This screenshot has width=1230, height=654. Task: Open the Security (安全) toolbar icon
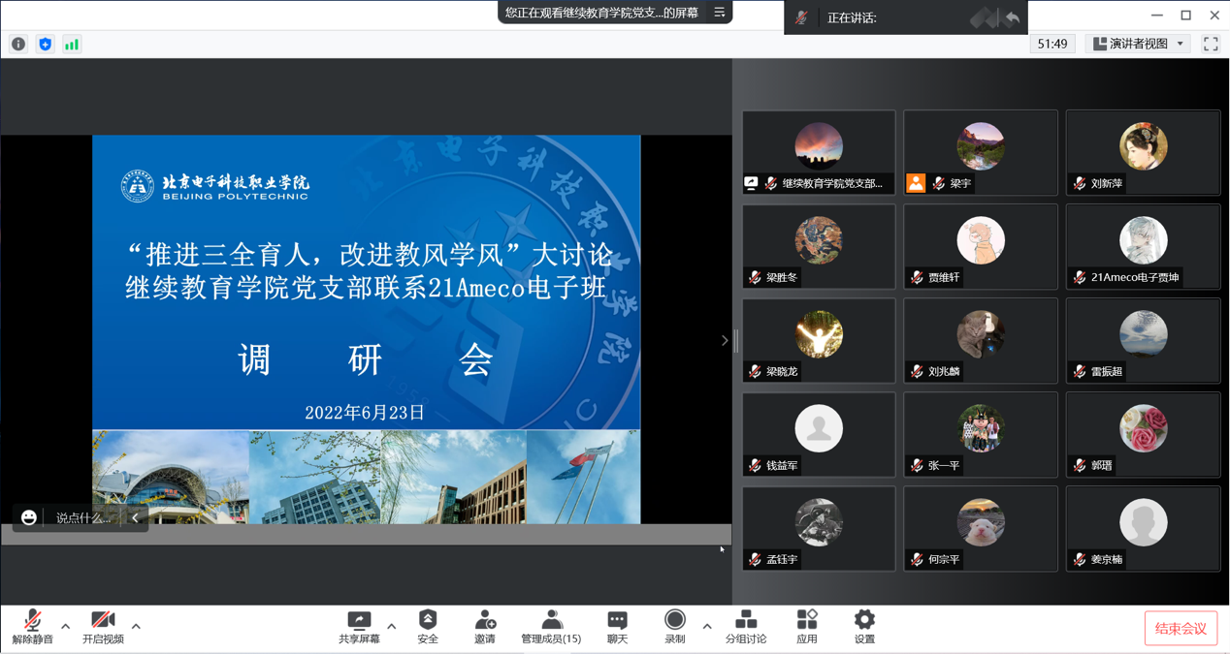(x=428, y=626)
